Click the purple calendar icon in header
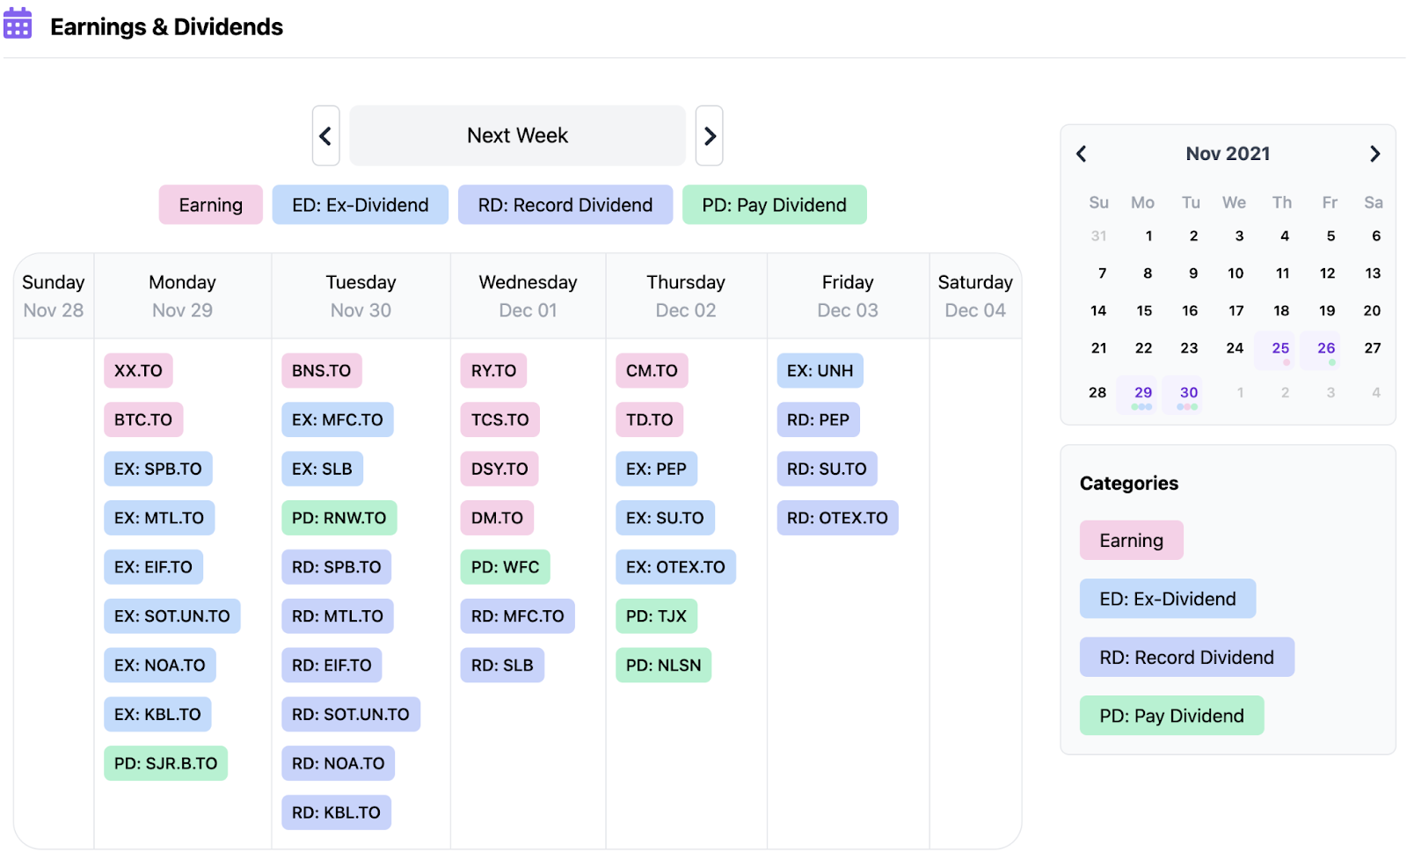The height and width of the screenshot is (859, 1407). point(18,24)
